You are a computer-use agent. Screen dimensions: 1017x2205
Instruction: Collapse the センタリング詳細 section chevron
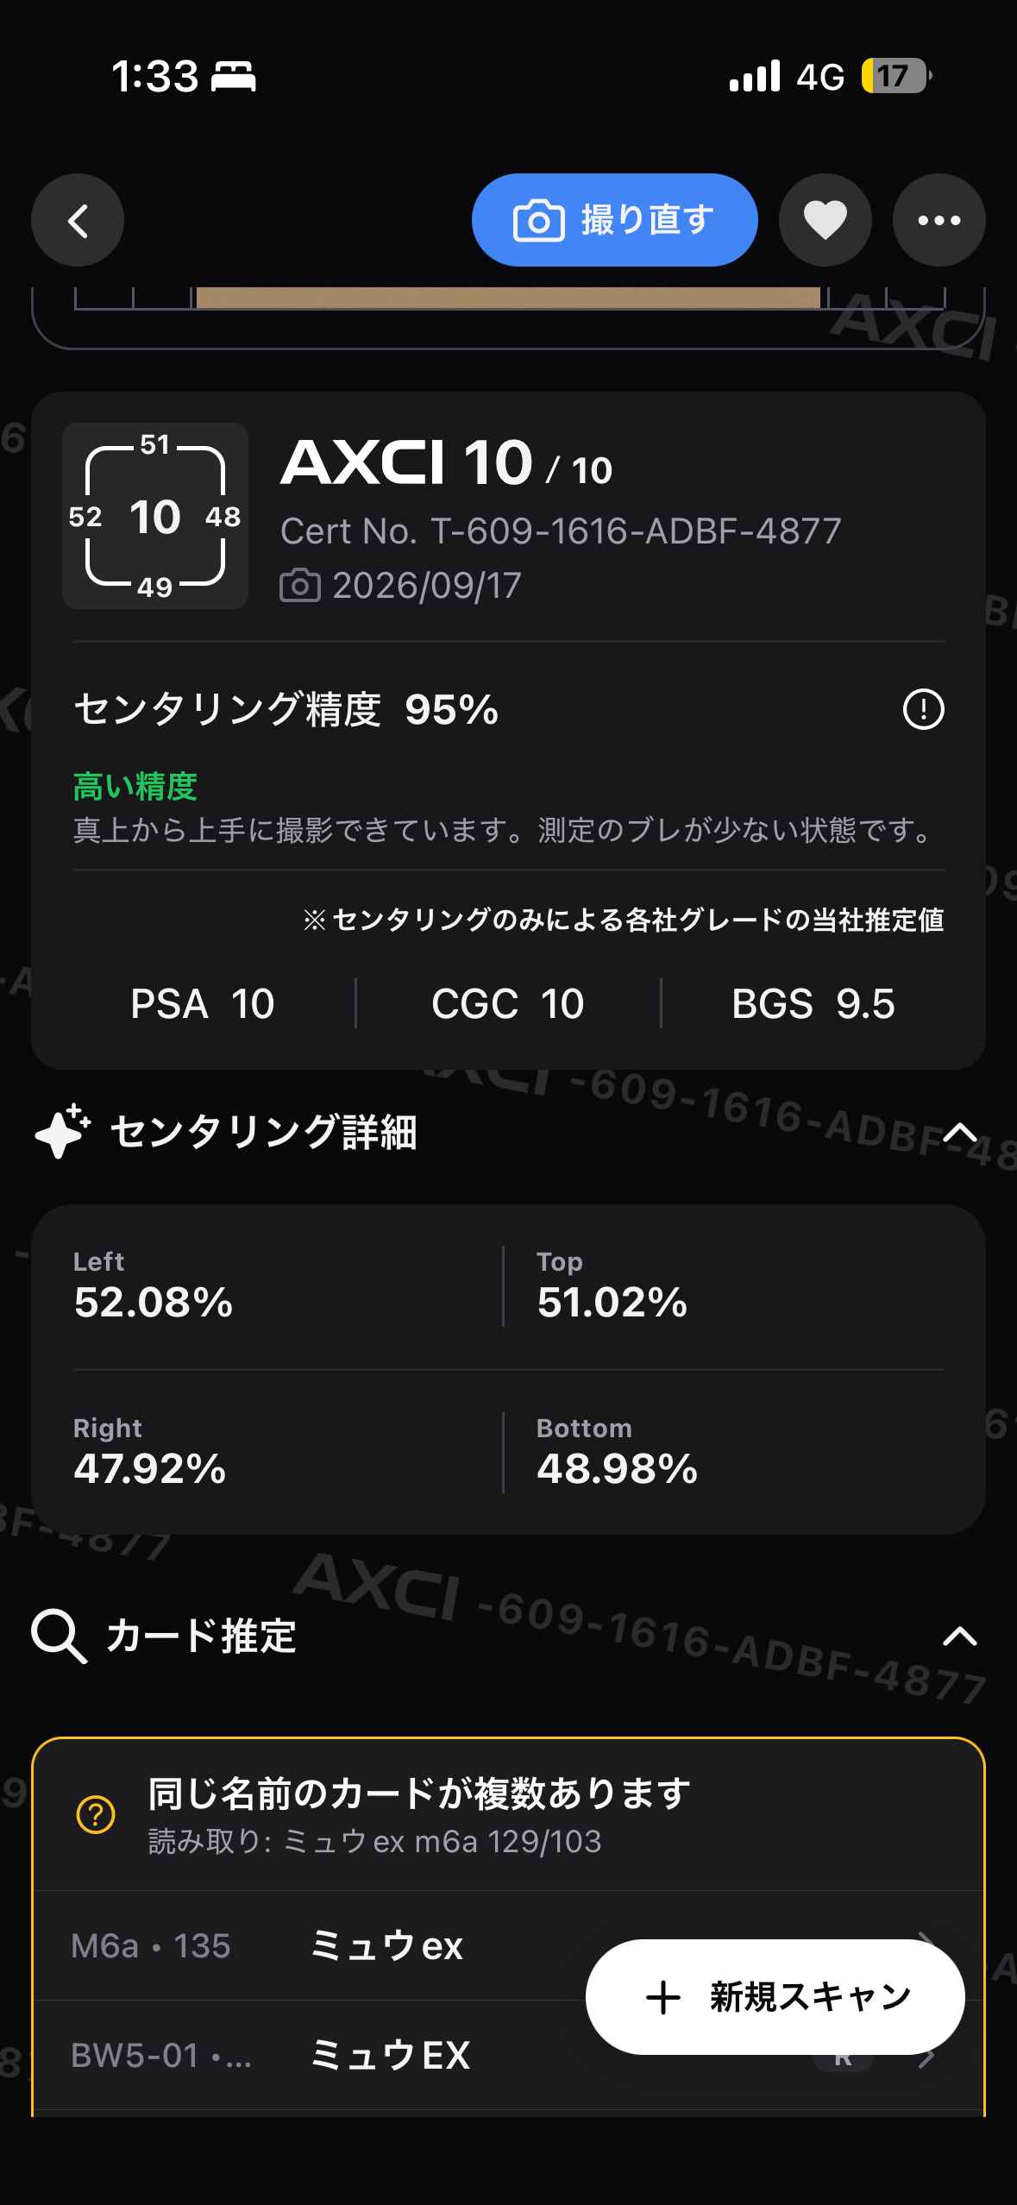click(959, 1132)
